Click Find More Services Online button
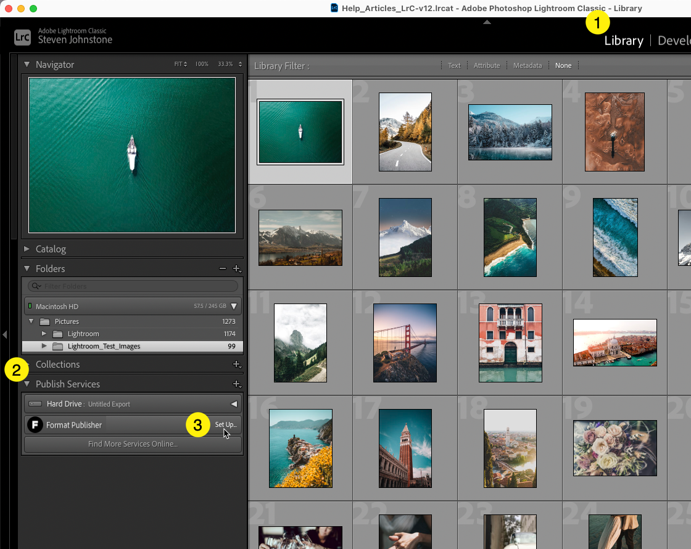The width and height of the screenshot is (691, 549). [x=133, y=444]
